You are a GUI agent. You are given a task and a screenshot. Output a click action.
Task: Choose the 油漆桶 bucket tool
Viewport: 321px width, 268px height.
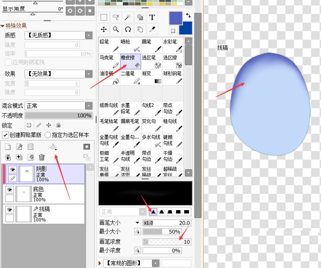109,77
